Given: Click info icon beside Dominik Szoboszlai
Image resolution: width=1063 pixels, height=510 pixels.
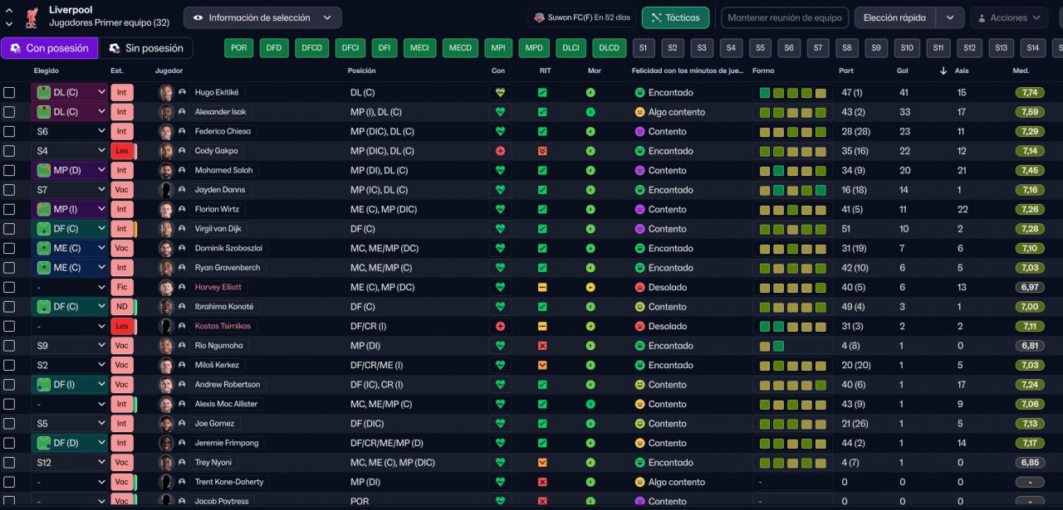Looking at the screenshot, I should tap(182, 248).
